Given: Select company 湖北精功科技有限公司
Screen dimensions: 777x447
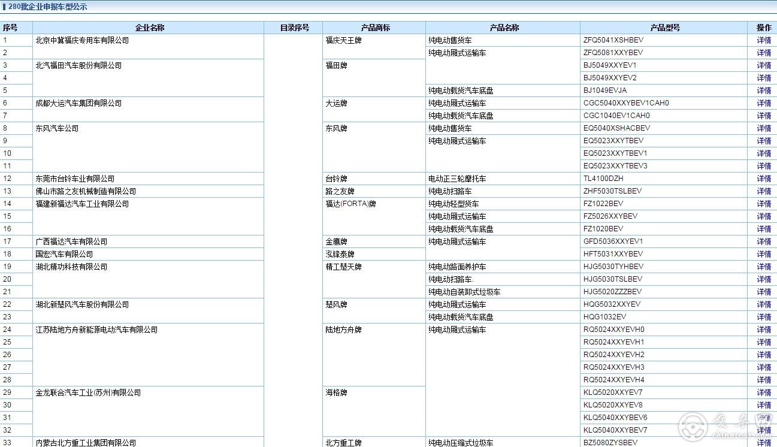Looking at the screenshot, I should pyautogui.click(x=71, y=267).
